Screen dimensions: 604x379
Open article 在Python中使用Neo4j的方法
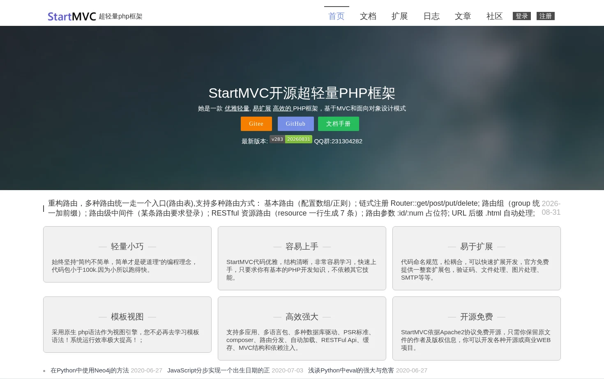(90, 370)
